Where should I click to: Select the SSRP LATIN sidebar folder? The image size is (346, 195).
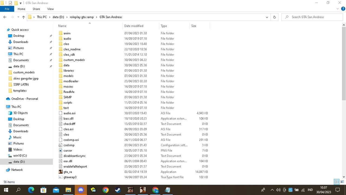click(x=21, y=84)
